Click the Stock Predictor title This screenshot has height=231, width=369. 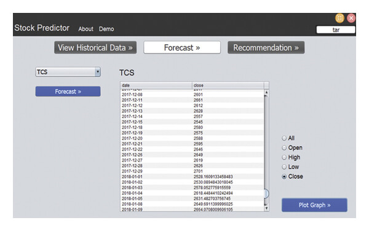click(42, 28)
